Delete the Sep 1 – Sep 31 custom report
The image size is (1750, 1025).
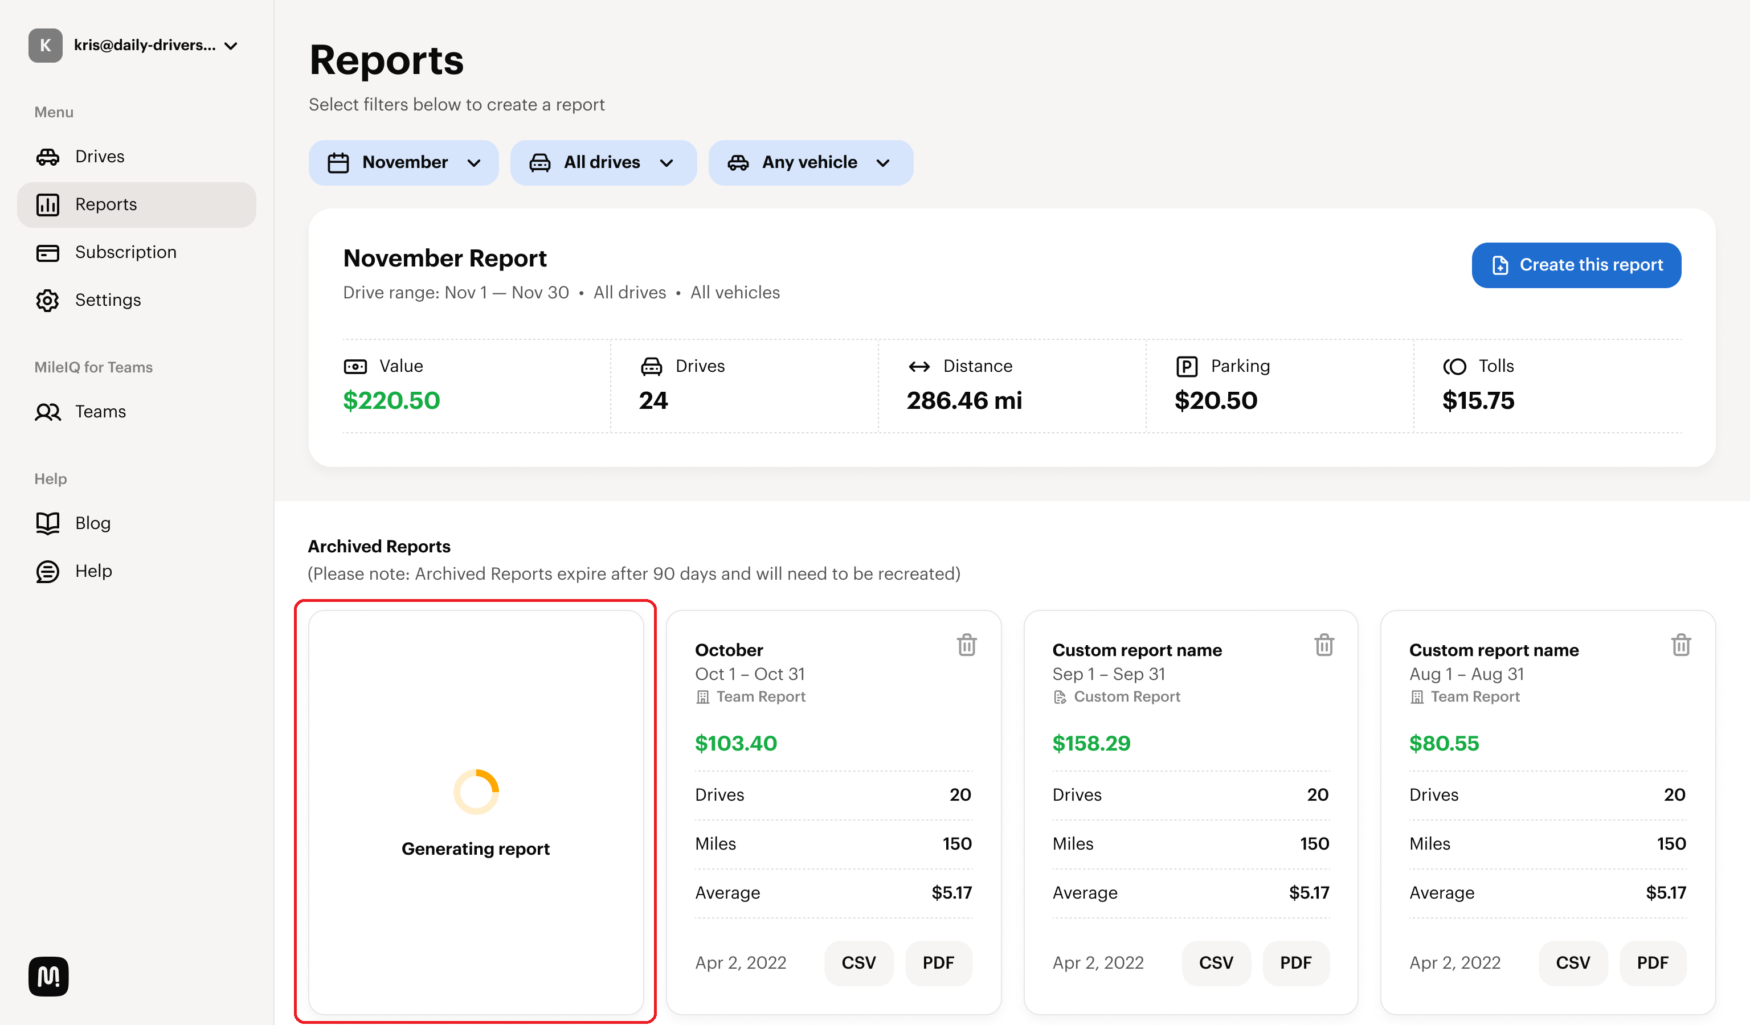pyautogui.click(x=1324, y=645)
